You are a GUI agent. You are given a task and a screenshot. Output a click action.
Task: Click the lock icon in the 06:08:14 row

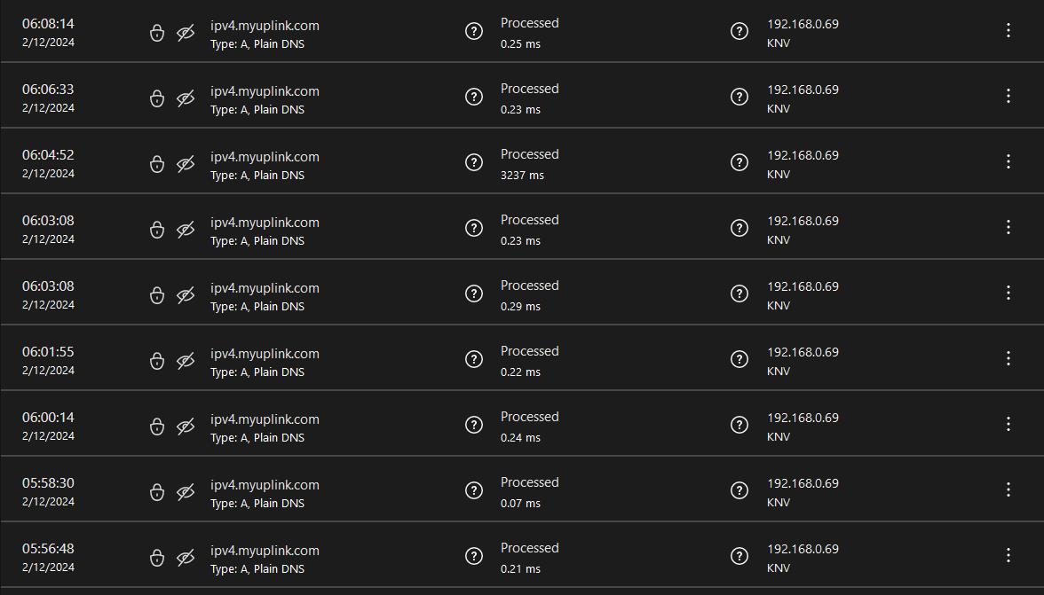click(156, 33)
